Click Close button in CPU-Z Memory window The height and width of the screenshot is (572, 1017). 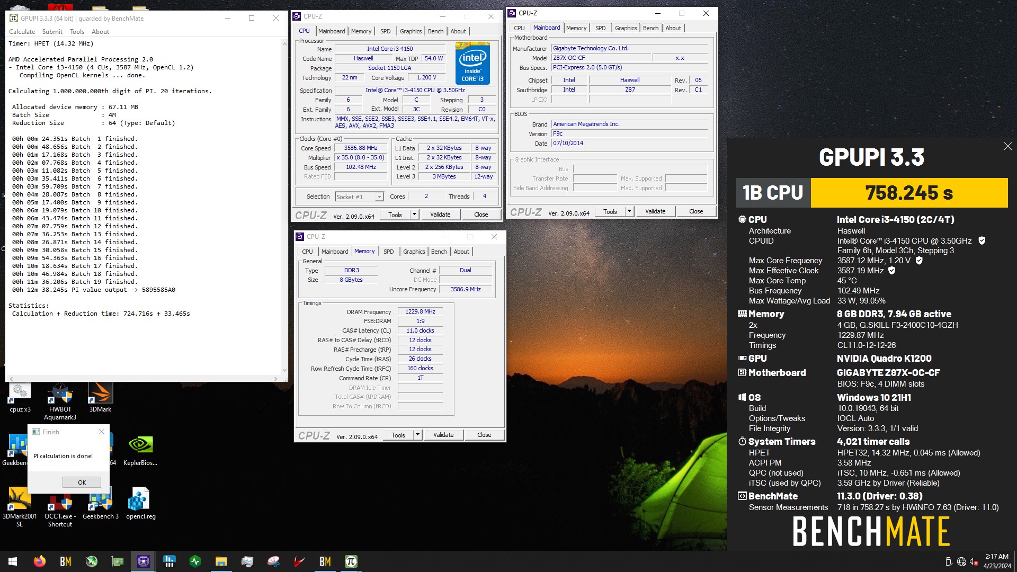click(484, 435)
